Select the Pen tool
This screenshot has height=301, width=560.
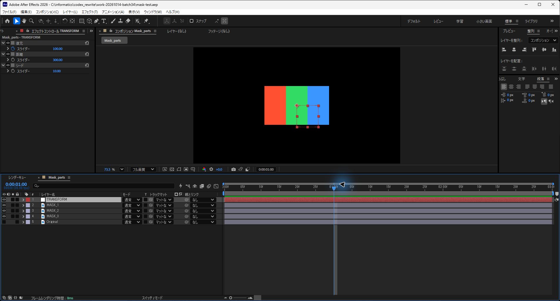(96, 21)
